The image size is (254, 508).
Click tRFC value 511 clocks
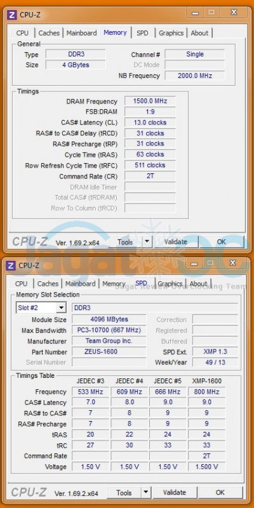coord(150,165)
